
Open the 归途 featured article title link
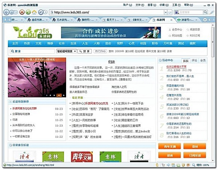tap(112, 62)
